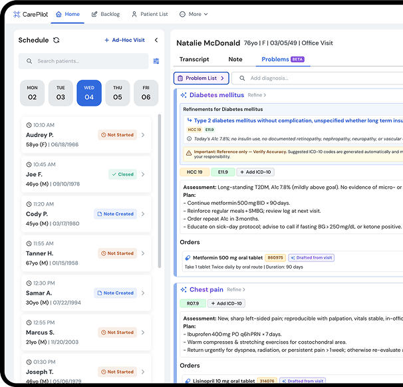The width and height of the screenshot is (403, 387).
Task: Click the 860975 code badge
Action: point(275,258)
